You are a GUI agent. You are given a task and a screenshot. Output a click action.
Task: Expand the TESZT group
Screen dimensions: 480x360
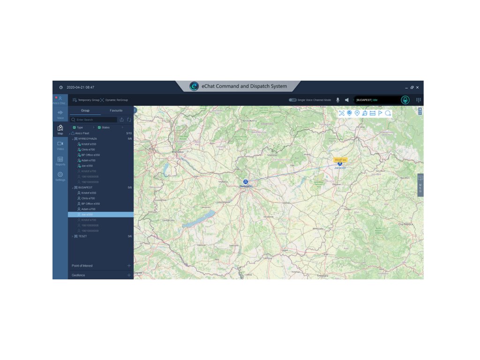(73, 236)
